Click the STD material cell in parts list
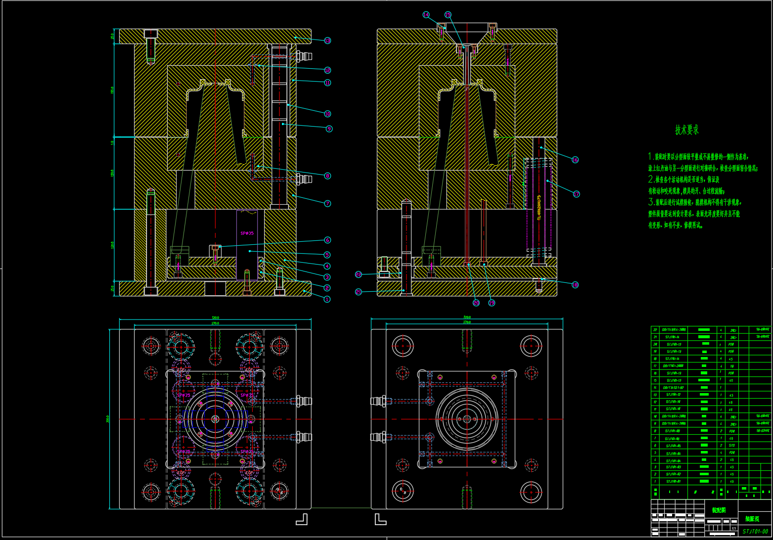This screenshot has width=773, height=540. (x=731, y=445)
